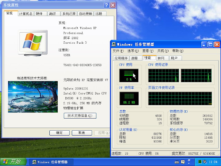This screenshot has width=221, height=166.
Task: Open the 文件(F) menu
Action: tap(118, 51)
